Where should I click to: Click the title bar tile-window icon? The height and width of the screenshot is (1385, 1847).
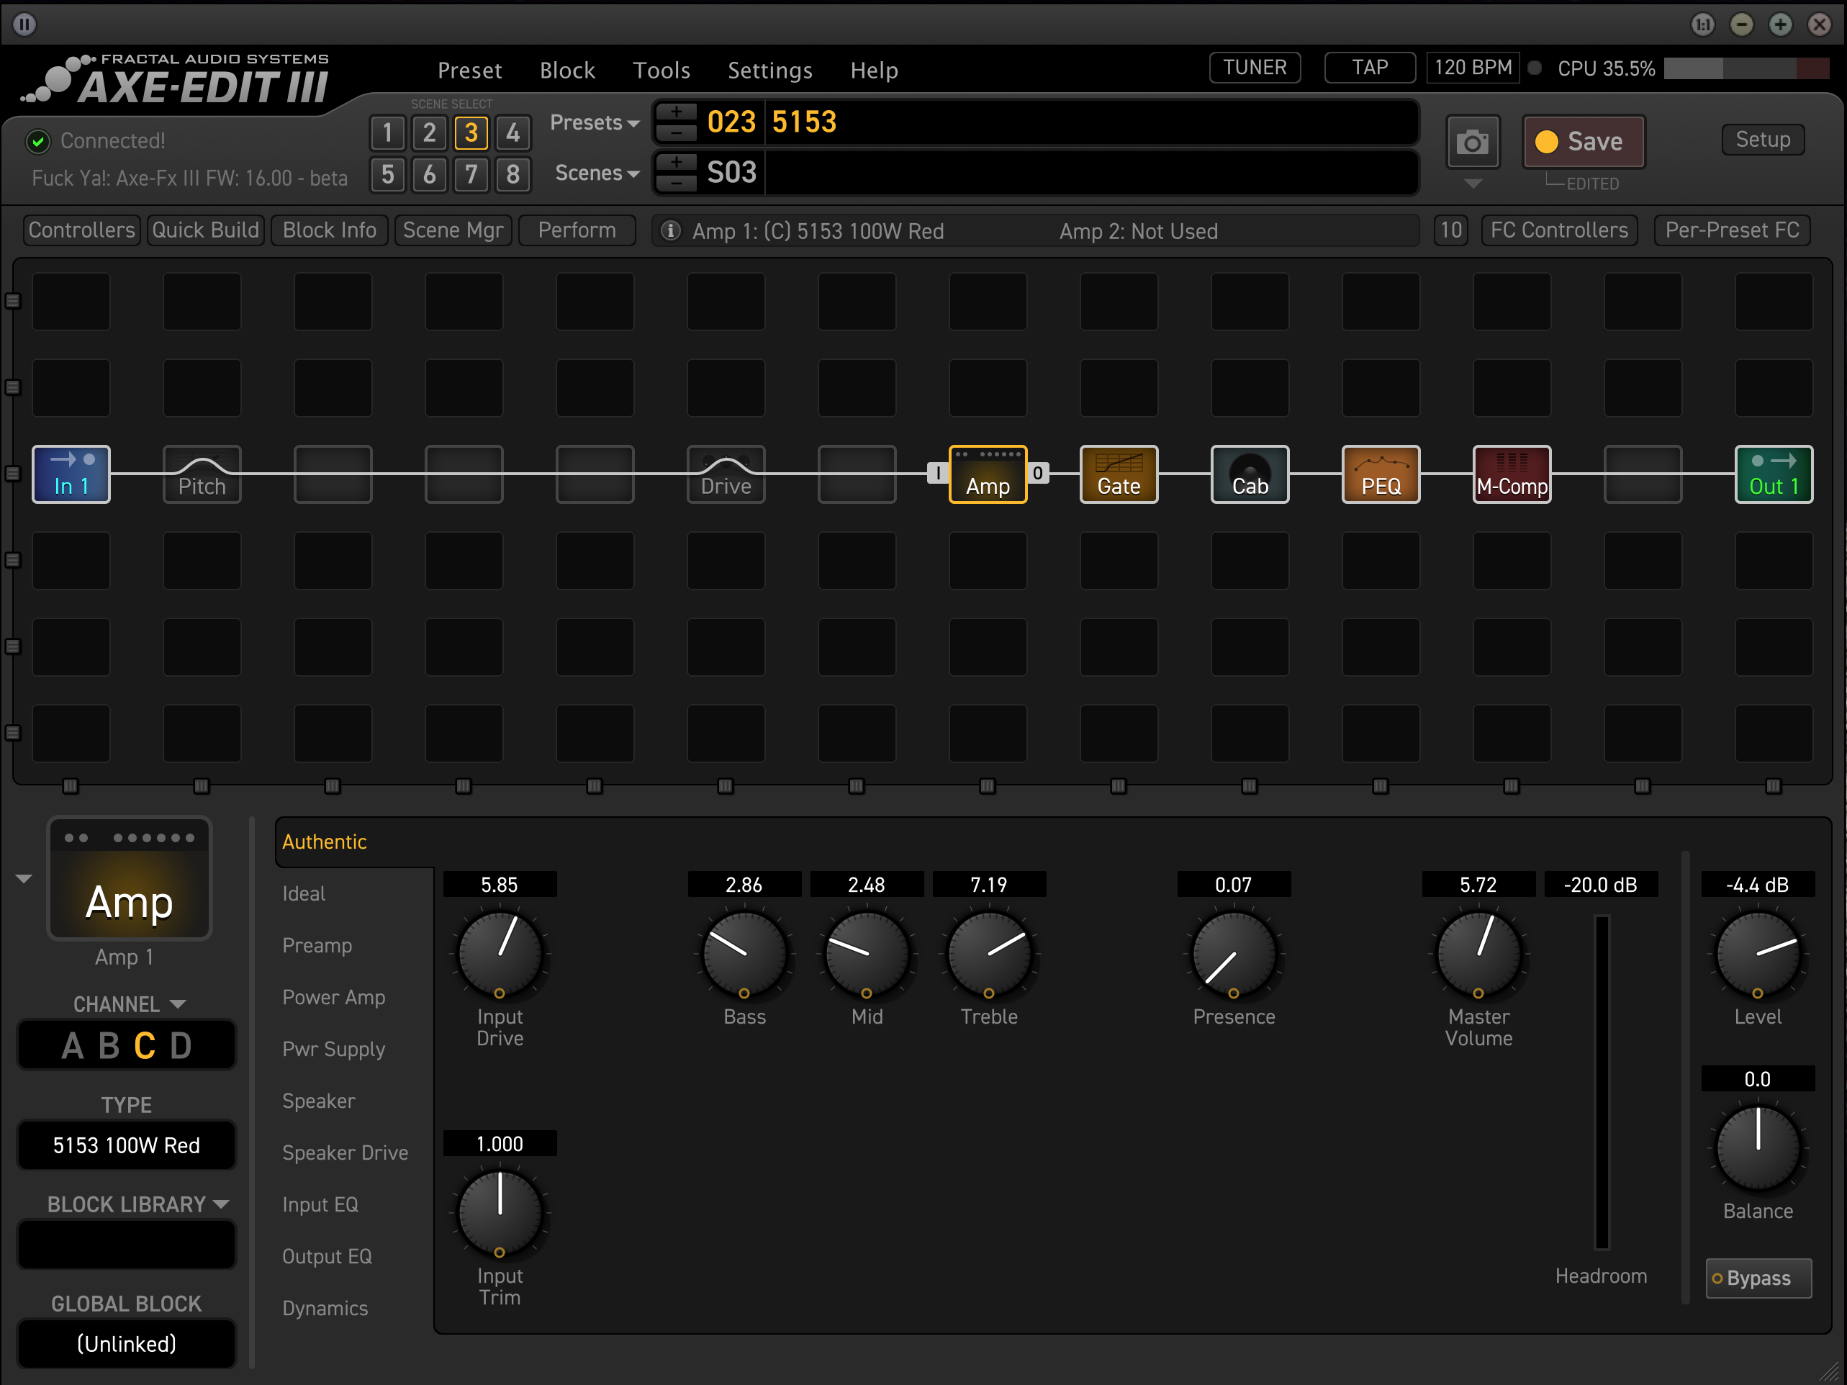[1702, 24]
